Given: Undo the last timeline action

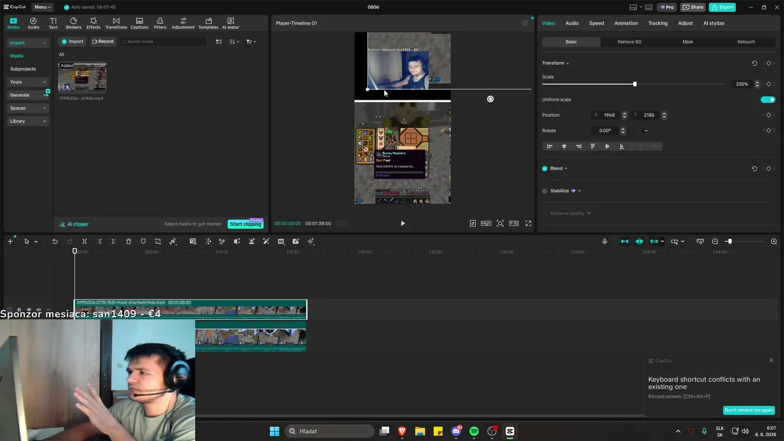Looking at the screenshot, I should [55, 241].
